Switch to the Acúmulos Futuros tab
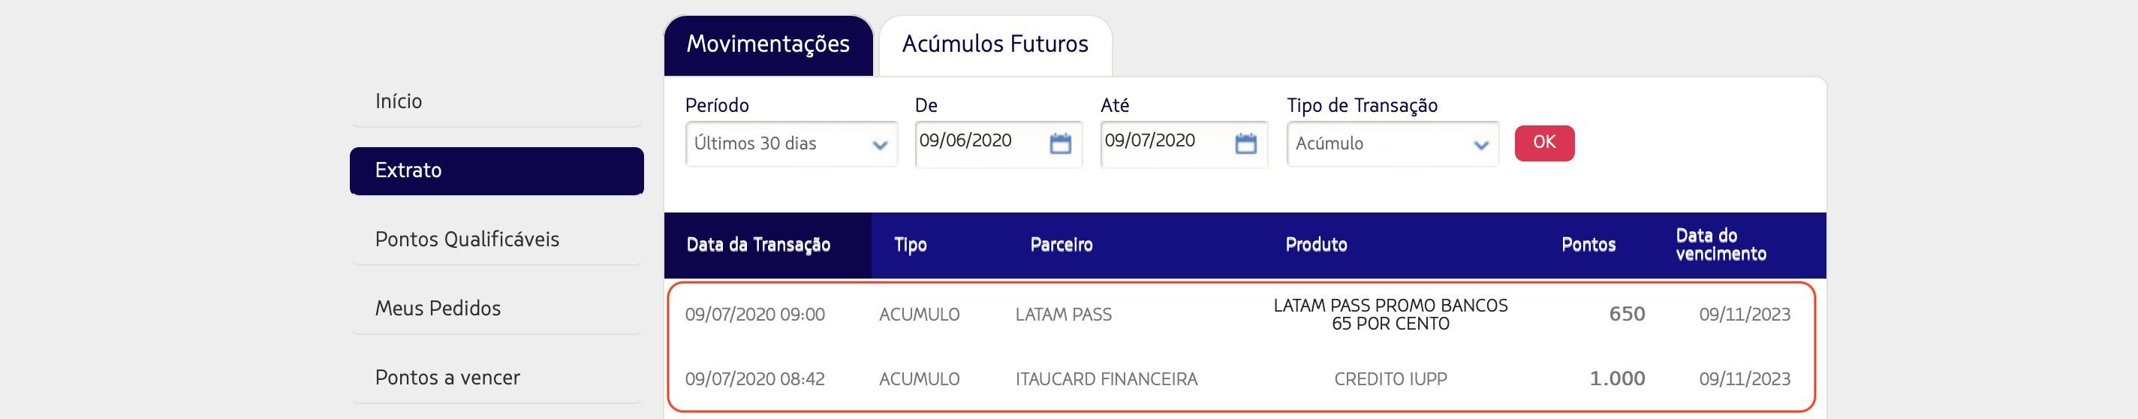This screenshot has height=419, width=2138. pyautogui.click(x=995, y=45)
